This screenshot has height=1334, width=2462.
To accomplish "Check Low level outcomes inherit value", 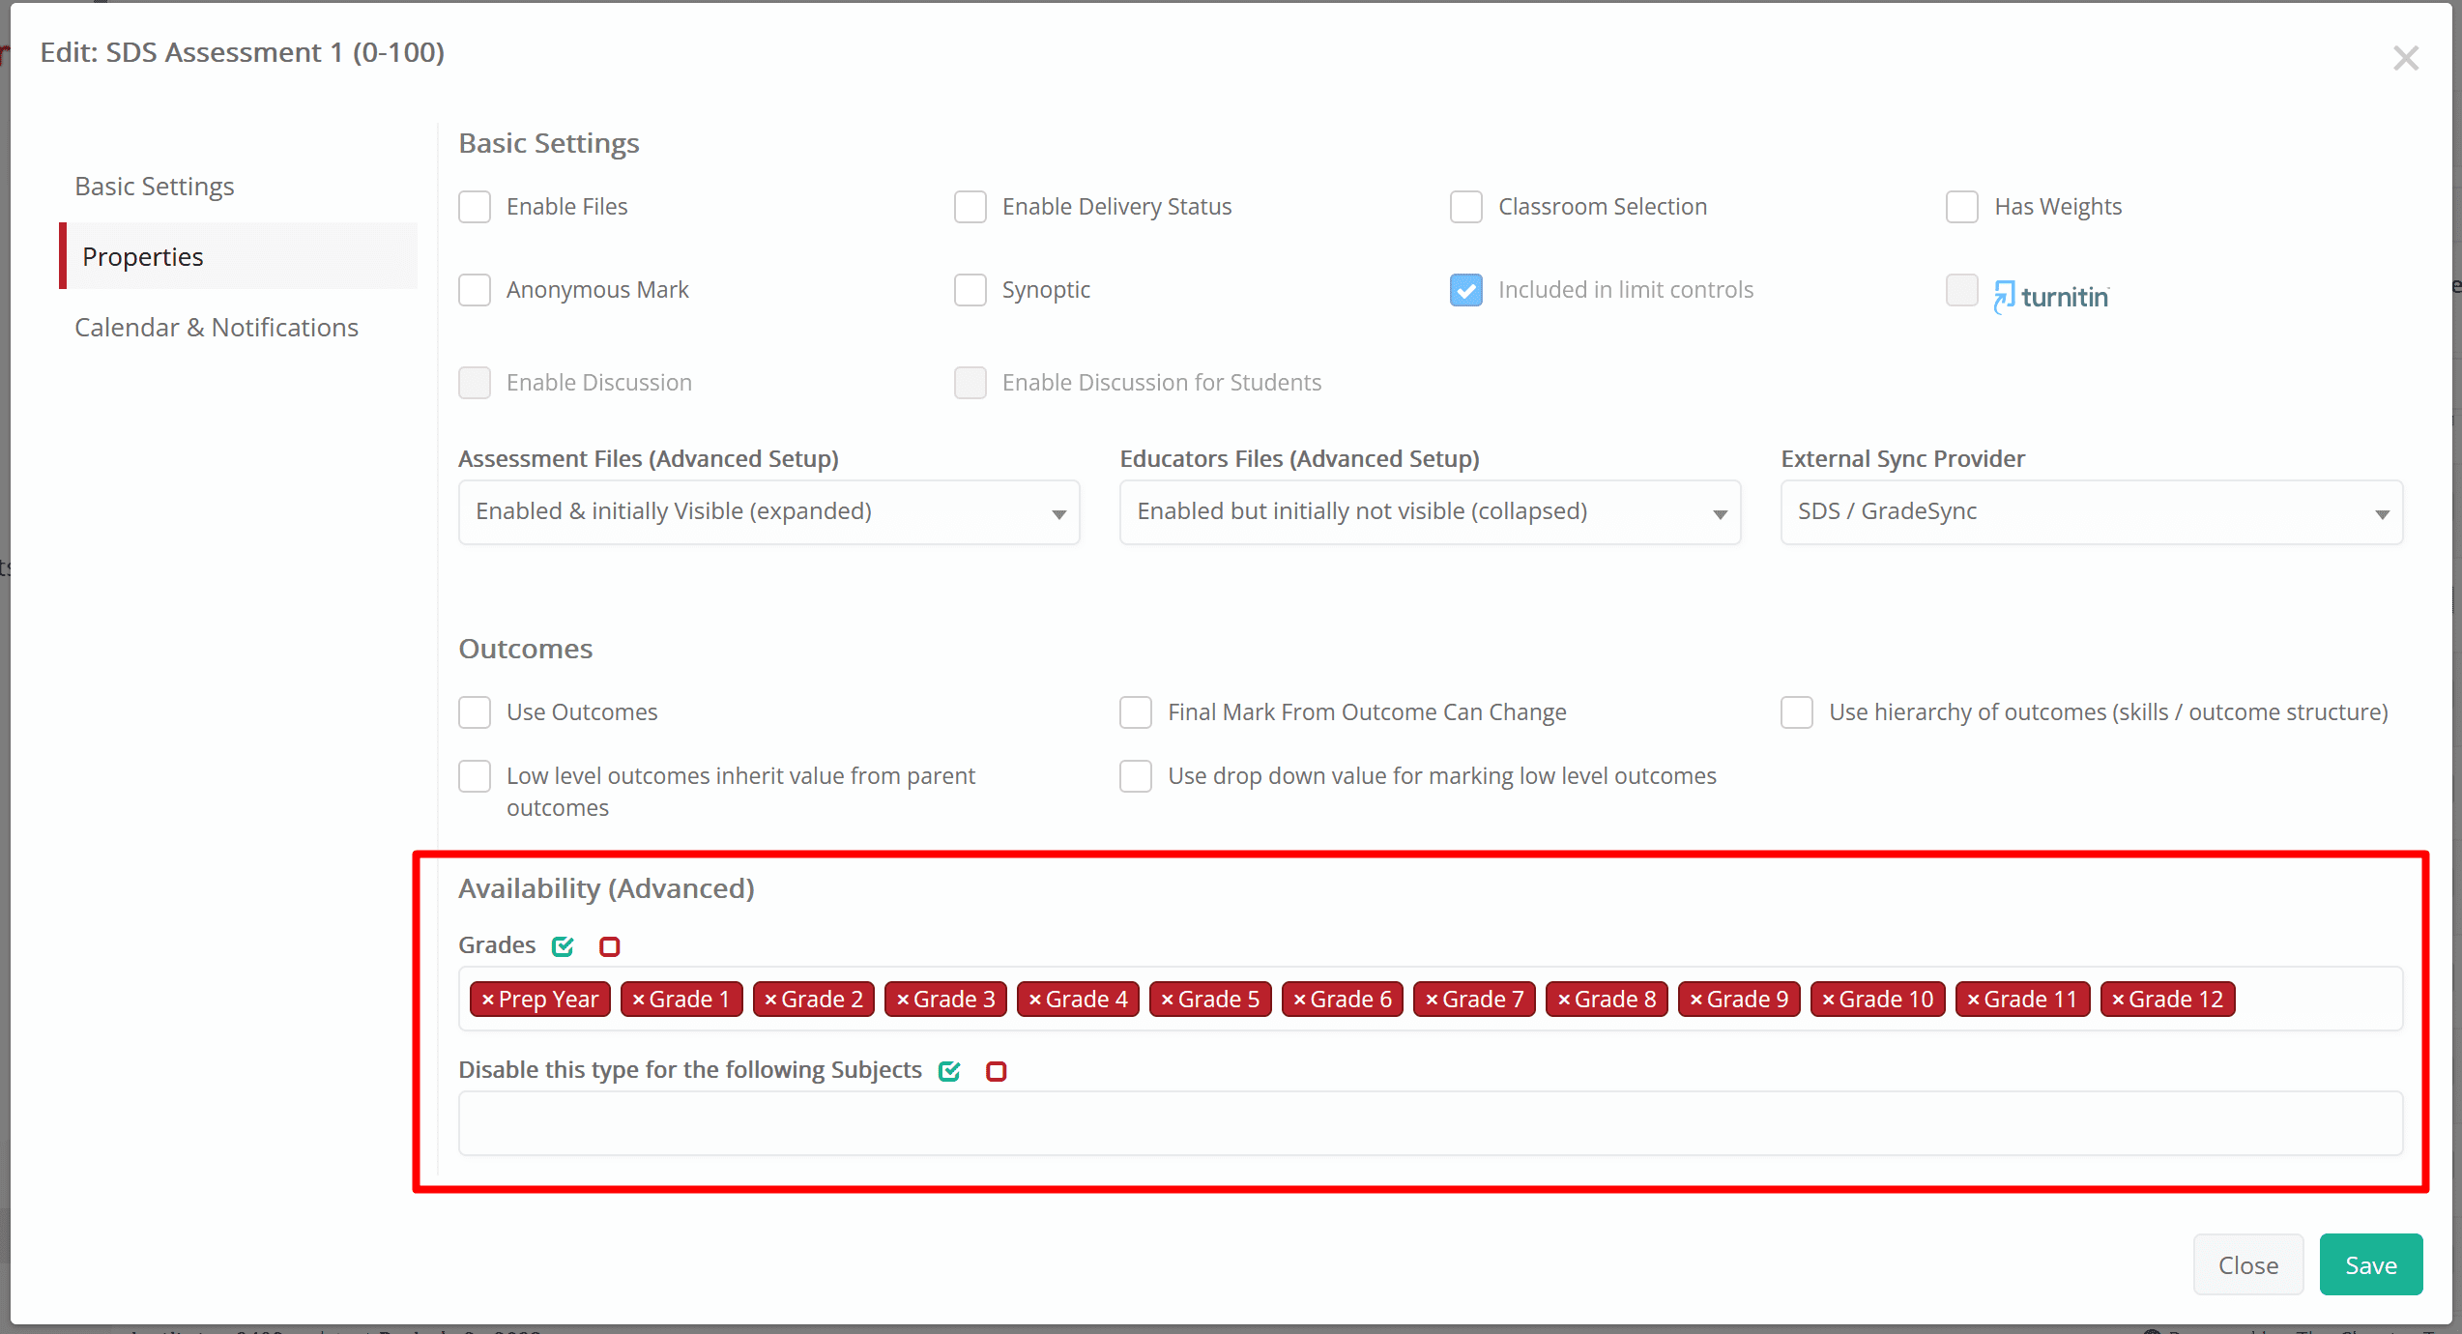I will point(475,776).
